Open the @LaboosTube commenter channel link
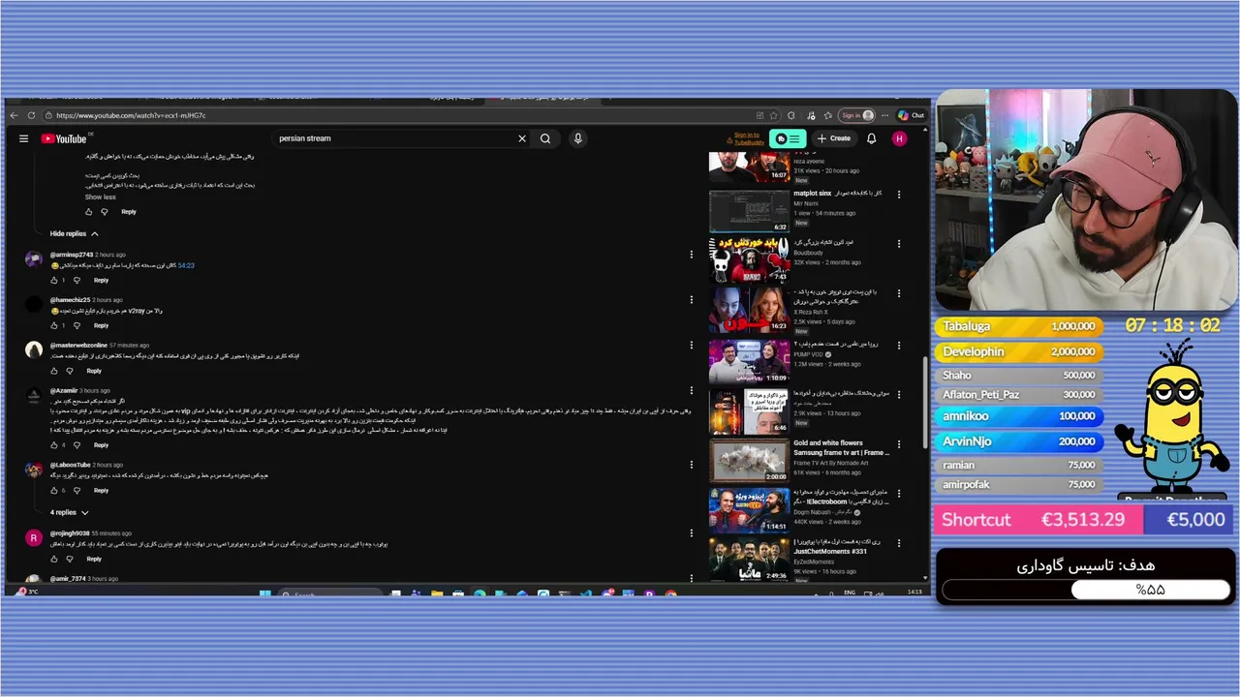1240x697 pixels. click(x=71, y=465)
